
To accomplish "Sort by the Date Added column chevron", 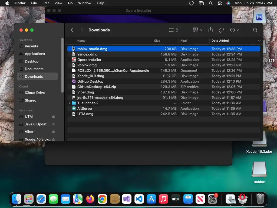I will pyautogui.click(x=259, y=41).
